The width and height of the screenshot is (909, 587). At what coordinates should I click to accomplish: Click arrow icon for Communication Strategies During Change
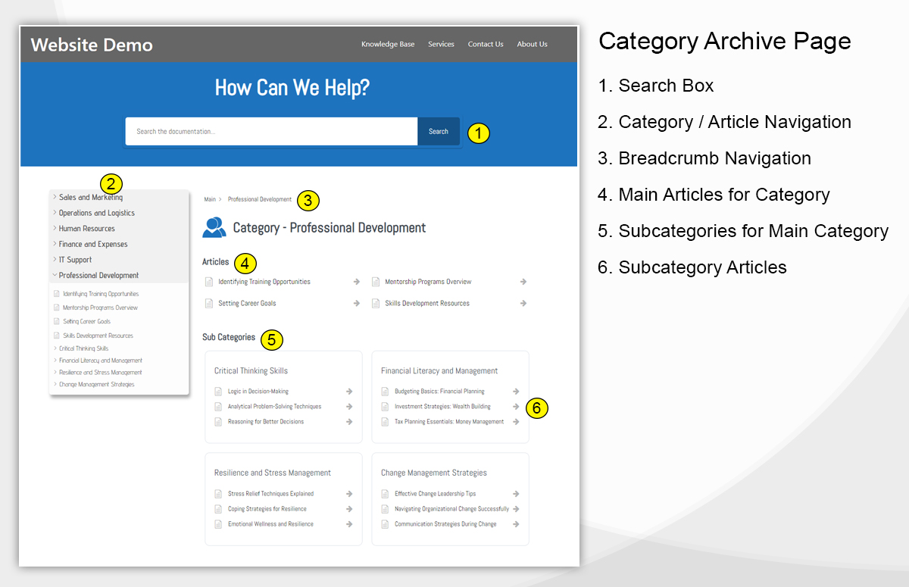[516, 524]
